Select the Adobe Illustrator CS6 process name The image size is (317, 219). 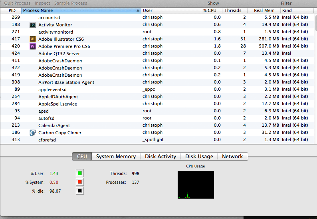61,39
